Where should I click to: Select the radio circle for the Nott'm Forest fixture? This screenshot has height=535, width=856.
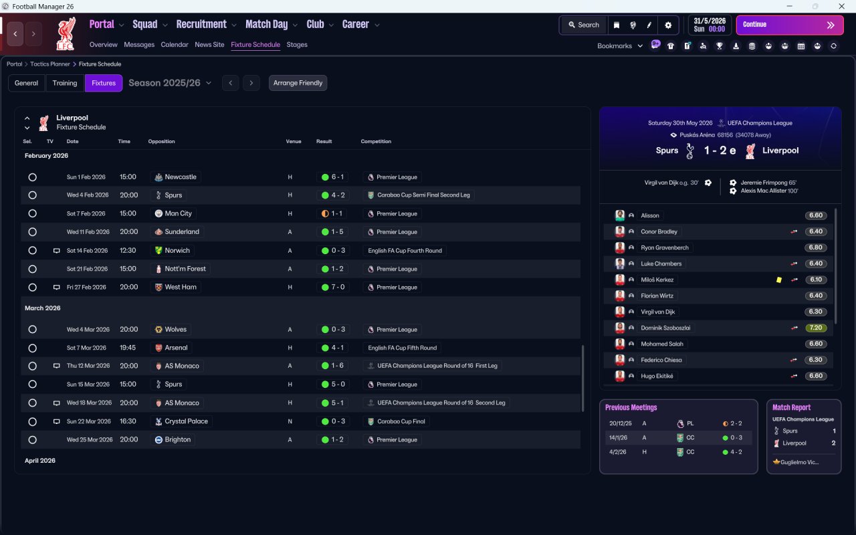32,269
